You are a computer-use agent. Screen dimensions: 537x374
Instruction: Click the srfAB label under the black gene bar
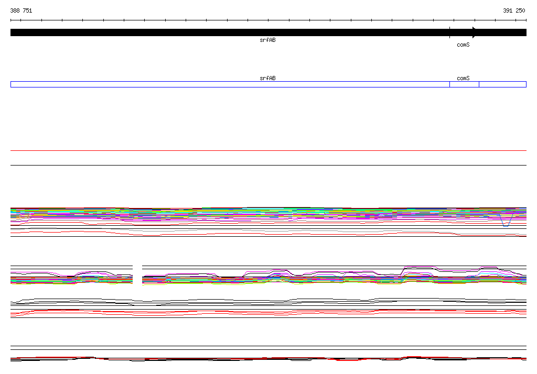[x=267, y=40]
